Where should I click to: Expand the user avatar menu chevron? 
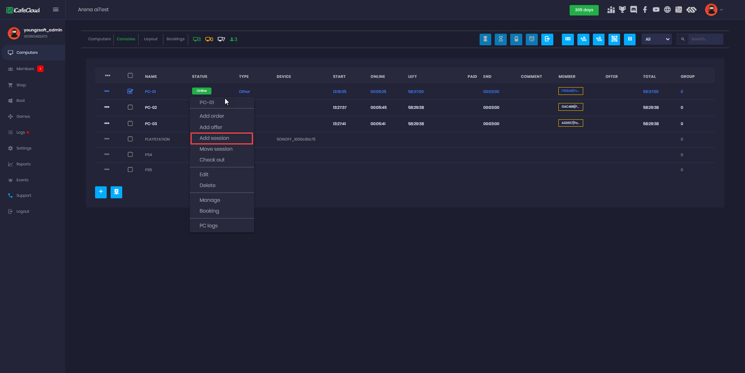[x=721, y=10]
